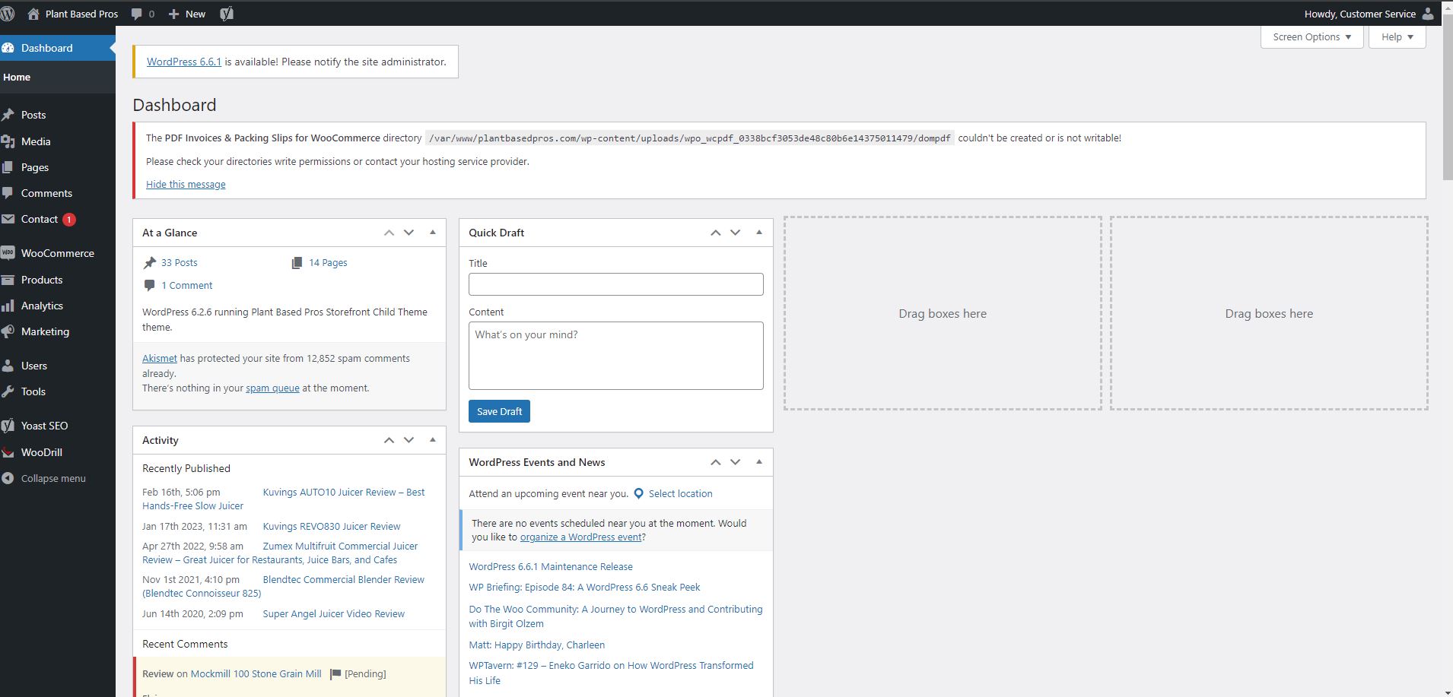
Task: Click the Save Draft button
Action: [499, 411]
